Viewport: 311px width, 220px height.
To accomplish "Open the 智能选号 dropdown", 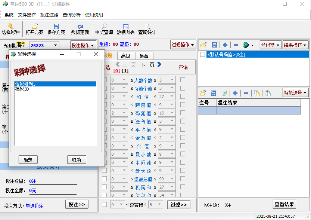I will click(295, 92).
